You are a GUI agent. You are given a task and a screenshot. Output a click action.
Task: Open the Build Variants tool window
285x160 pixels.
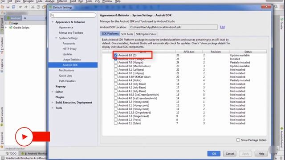point(2,116)
